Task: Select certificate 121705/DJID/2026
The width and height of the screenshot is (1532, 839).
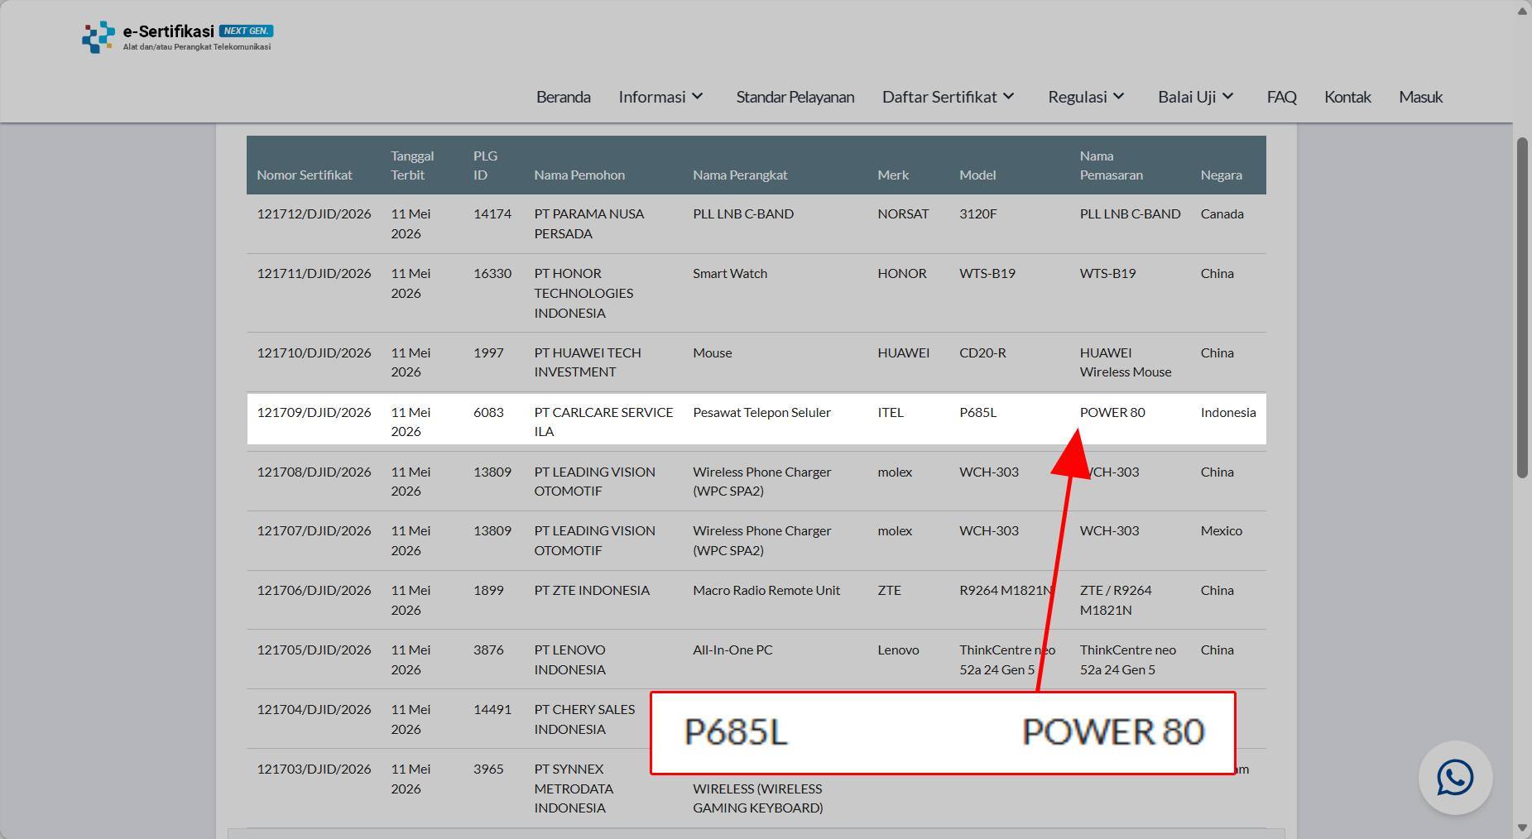Action: [x=314, y=650]
